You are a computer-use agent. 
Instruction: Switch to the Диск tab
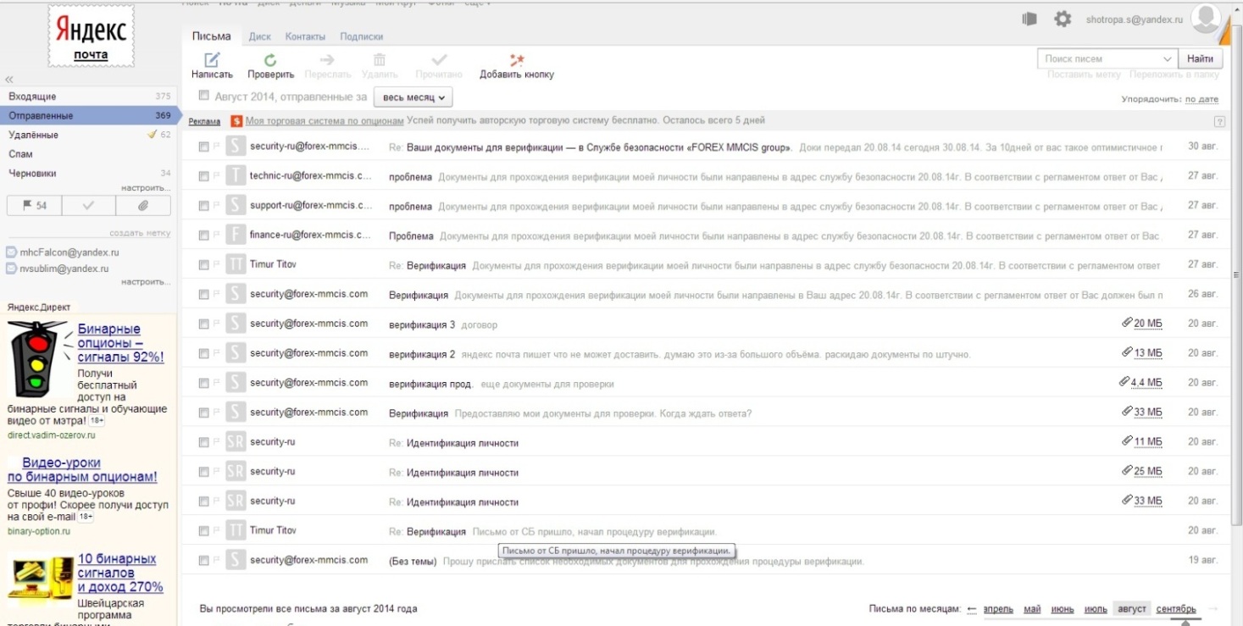click(260, 36)
